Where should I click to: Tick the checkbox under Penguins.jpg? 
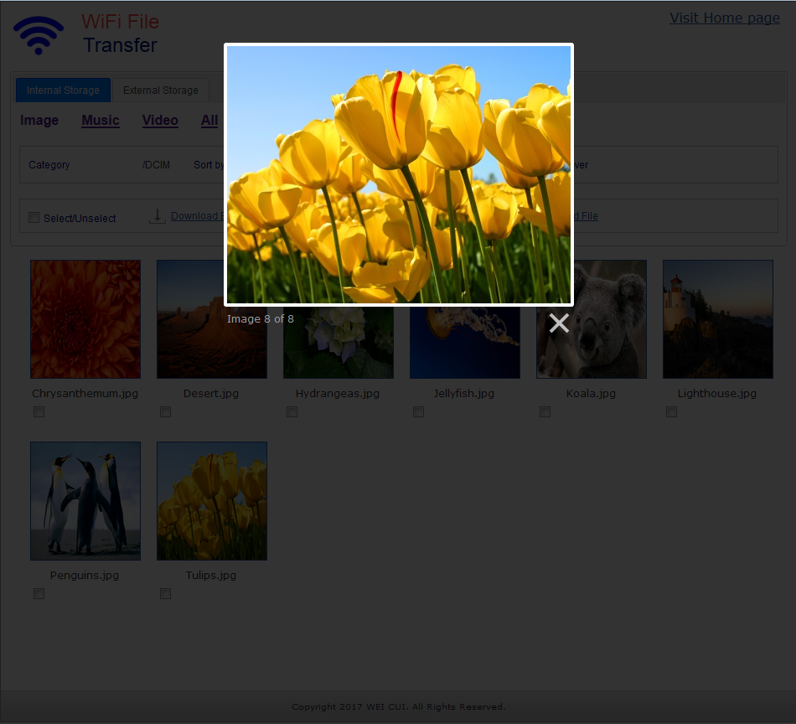click(x=39, y=594)
